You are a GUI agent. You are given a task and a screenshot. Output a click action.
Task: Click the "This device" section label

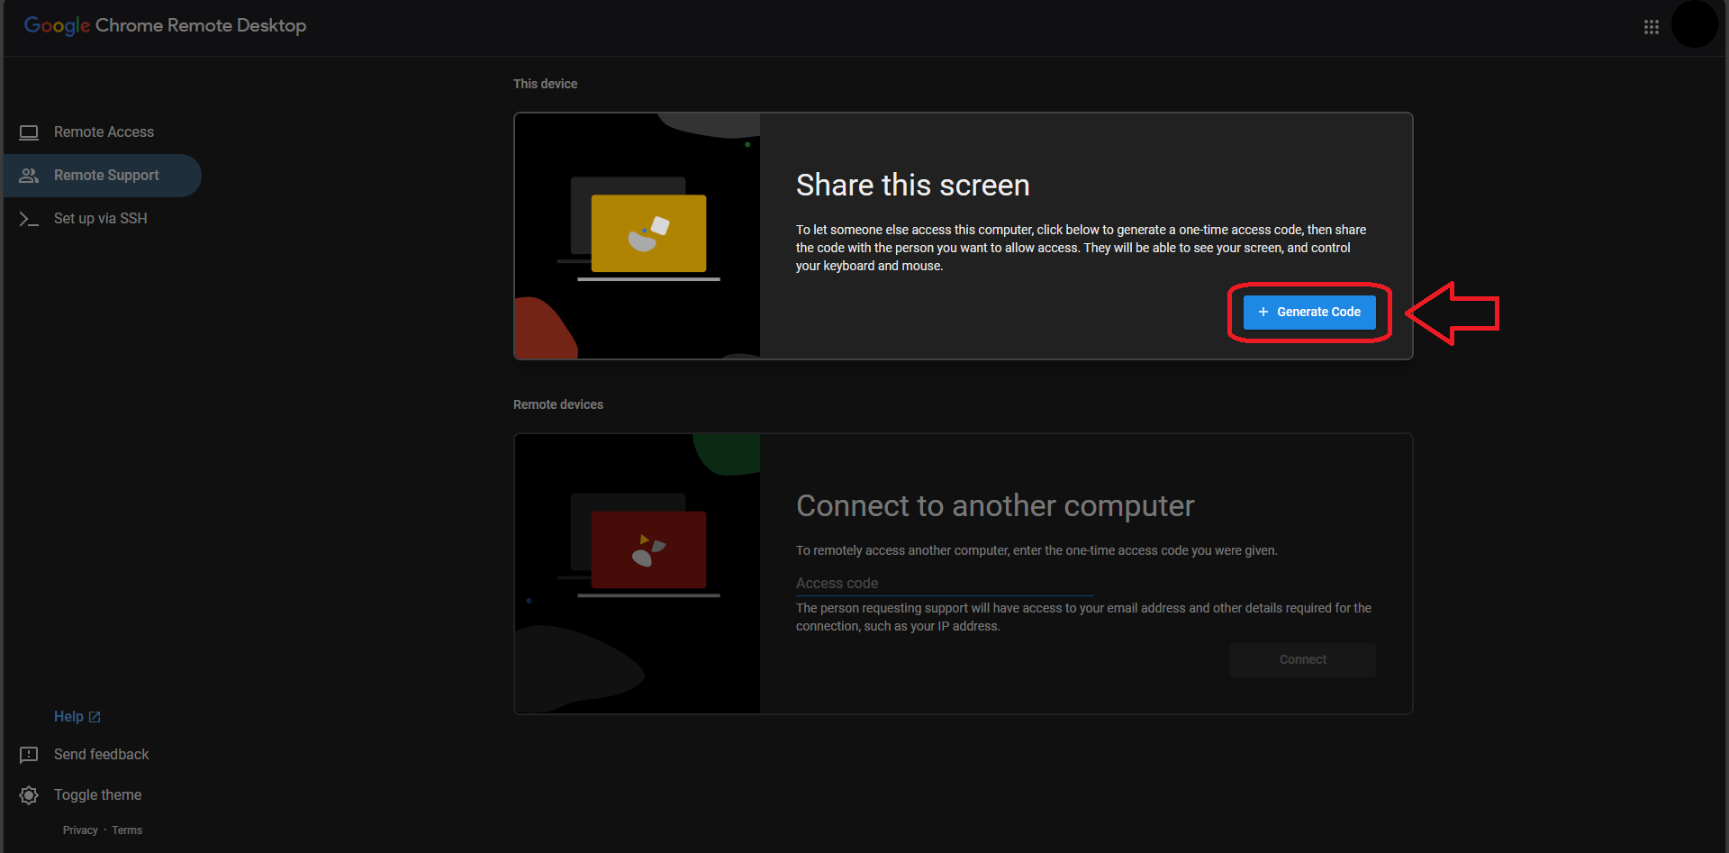(x=546, y=84)
